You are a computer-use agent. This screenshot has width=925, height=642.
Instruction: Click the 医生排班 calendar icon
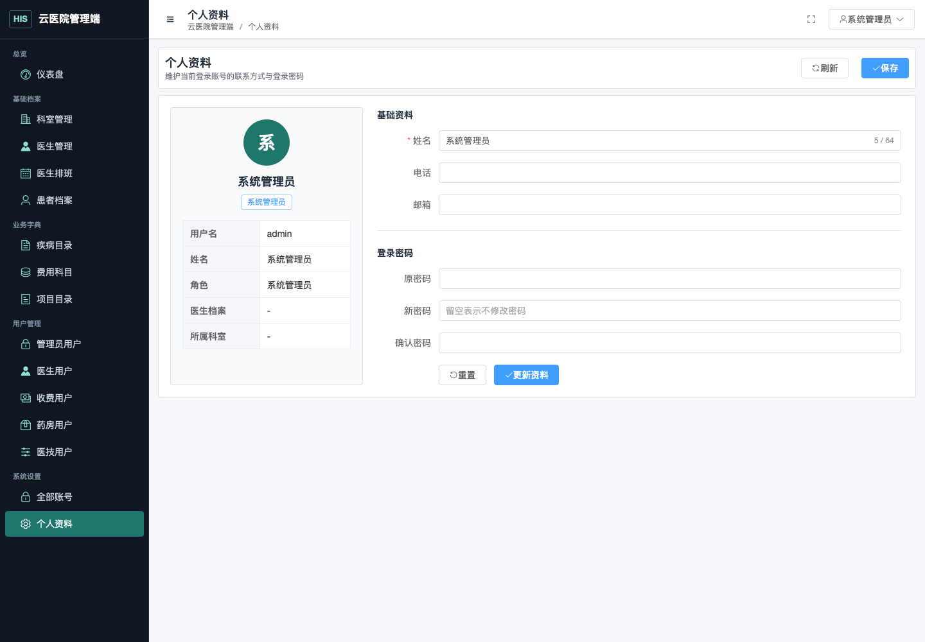pos(26,173)
